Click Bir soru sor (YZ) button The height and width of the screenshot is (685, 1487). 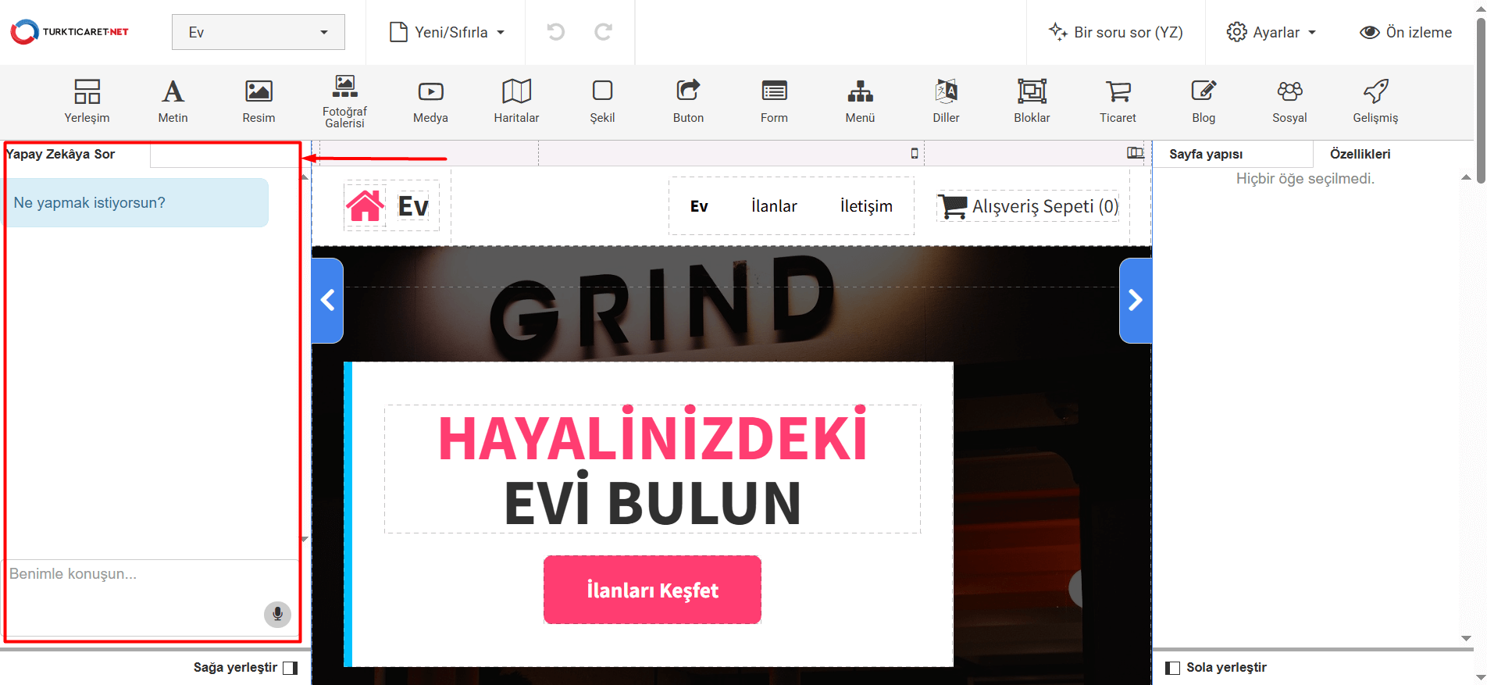pyautogui.click(x=1116, y=32)
